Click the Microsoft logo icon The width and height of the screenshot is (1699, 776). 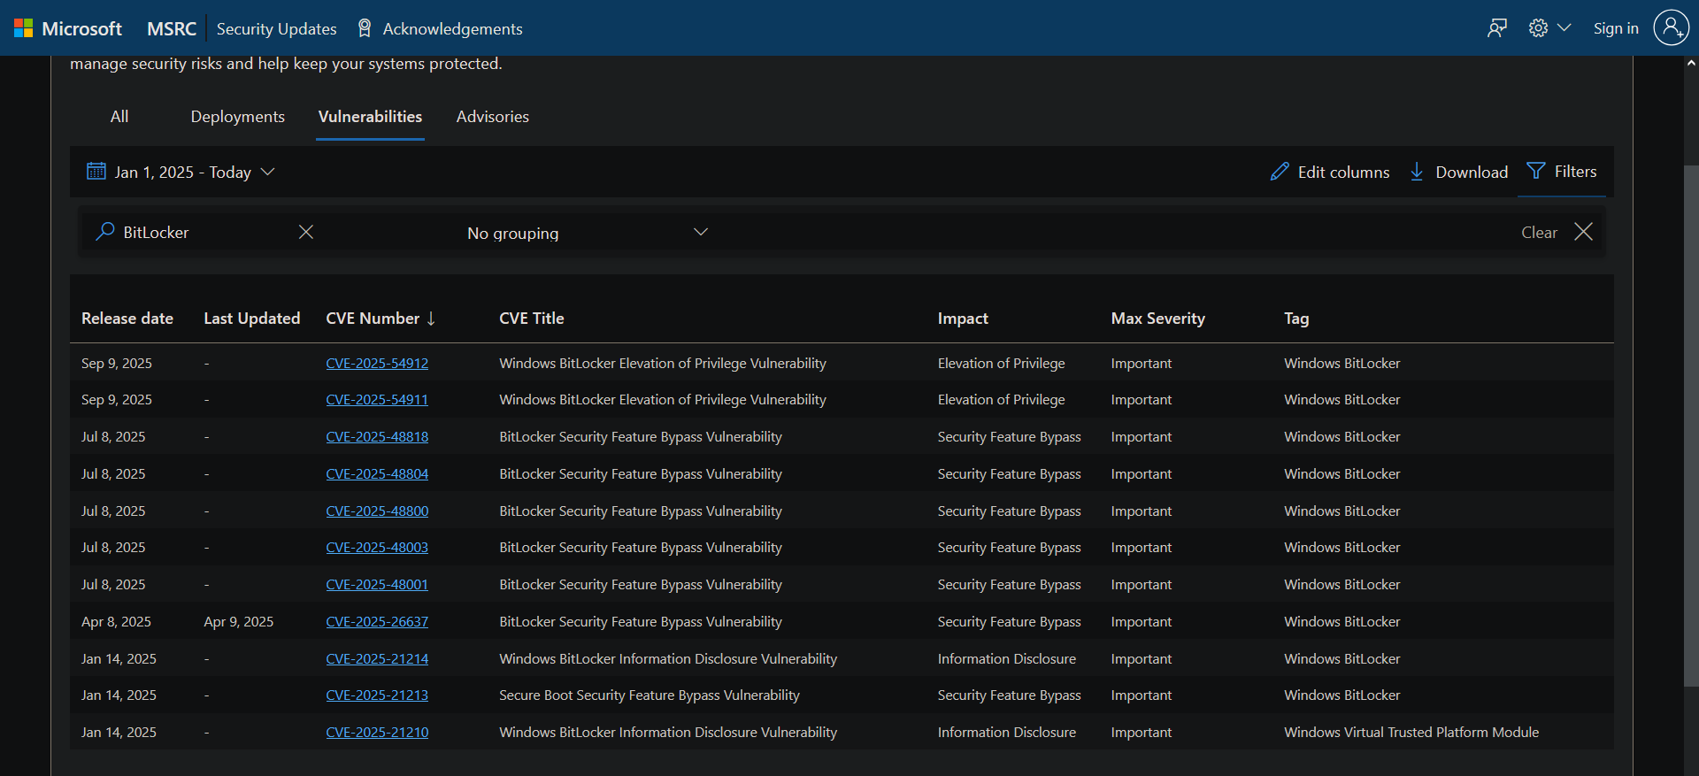24,28
